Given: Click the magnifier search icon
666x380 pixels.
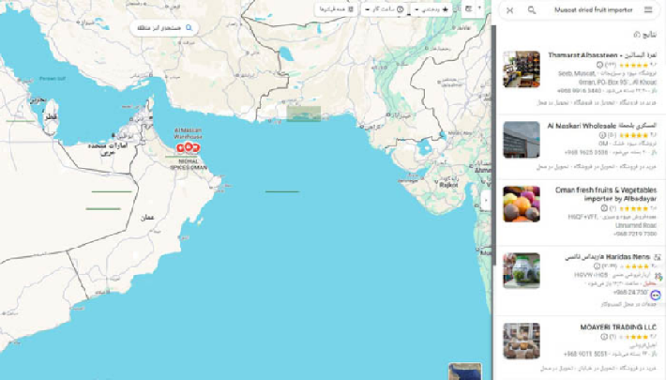Looking at the screenshot, I should tap(531, 9).
